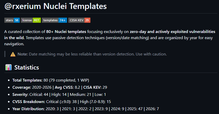This screenshot has height=114, width=219.
Task: Open the CISA KEV 29 badge
Action: [x=79, y=20]
